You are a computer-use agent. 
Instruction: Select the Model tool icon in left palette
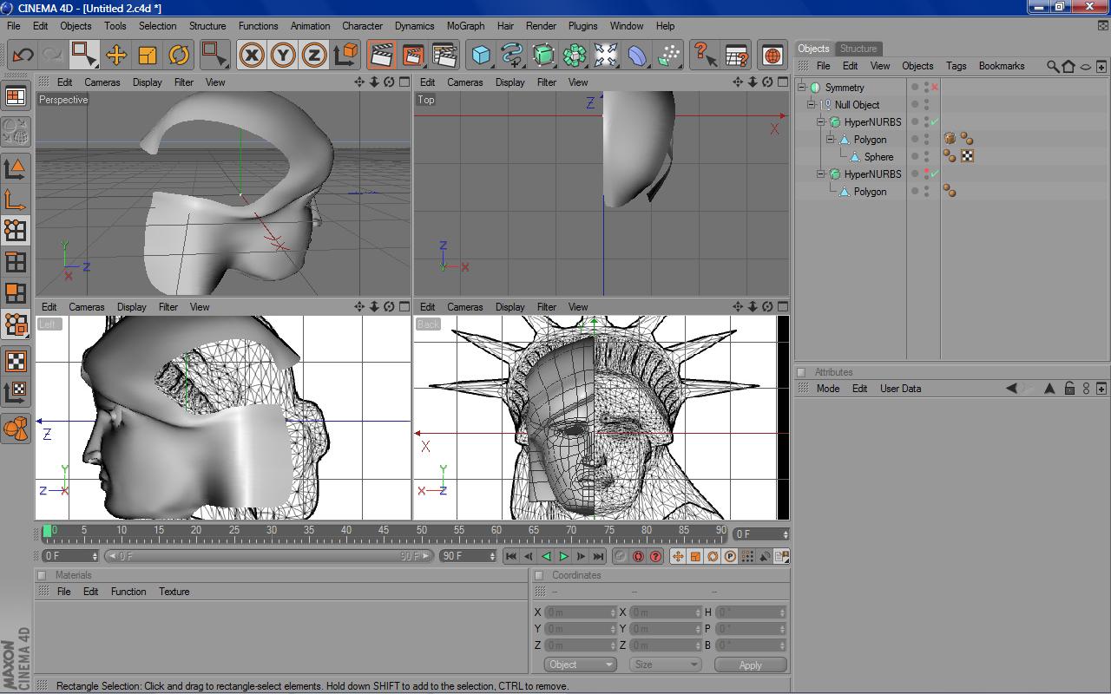[x=16, y=167]
